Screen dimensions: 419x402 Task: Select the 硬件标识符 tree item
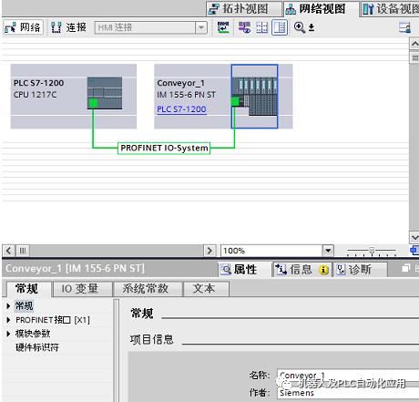point(37,347)
